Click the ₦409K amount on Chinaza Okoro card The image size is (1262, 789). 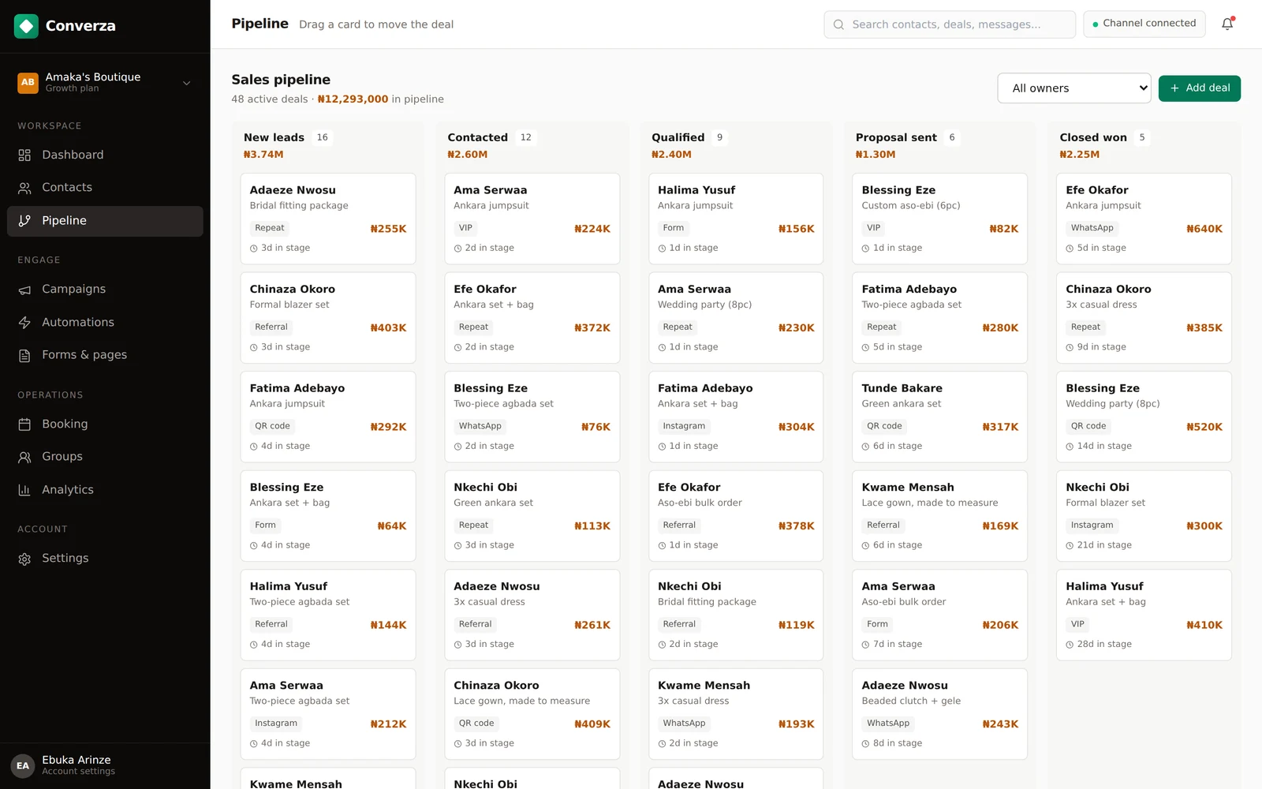tap(592, 724)
